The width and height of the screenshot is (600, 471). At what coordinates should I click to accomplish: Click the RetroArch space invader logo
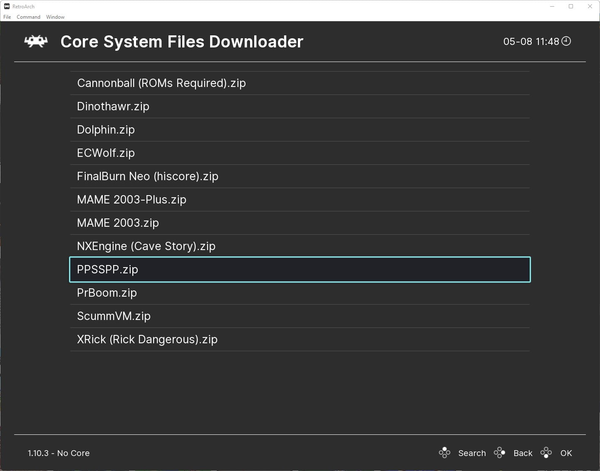[35, 41]
